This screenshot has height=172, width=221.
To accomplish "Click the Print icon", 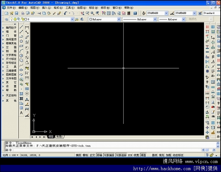I will click(x=23, y=13).
